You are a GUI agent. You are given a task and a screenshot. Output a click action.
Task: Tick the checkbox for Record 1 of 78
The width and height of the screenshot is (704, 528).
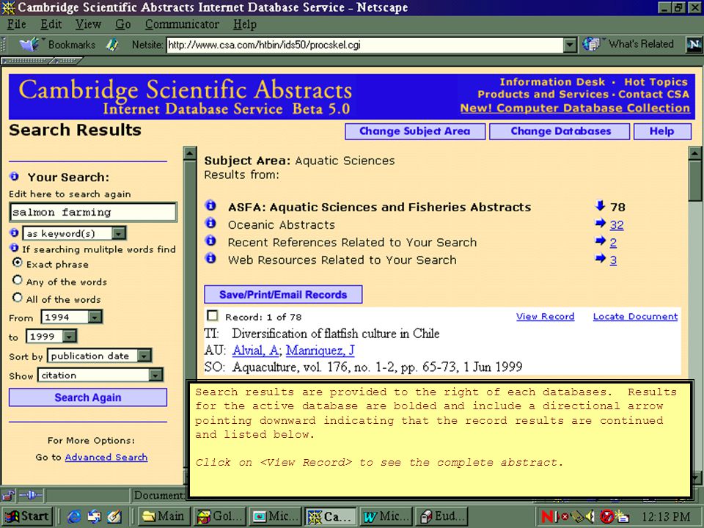(213, 315)
